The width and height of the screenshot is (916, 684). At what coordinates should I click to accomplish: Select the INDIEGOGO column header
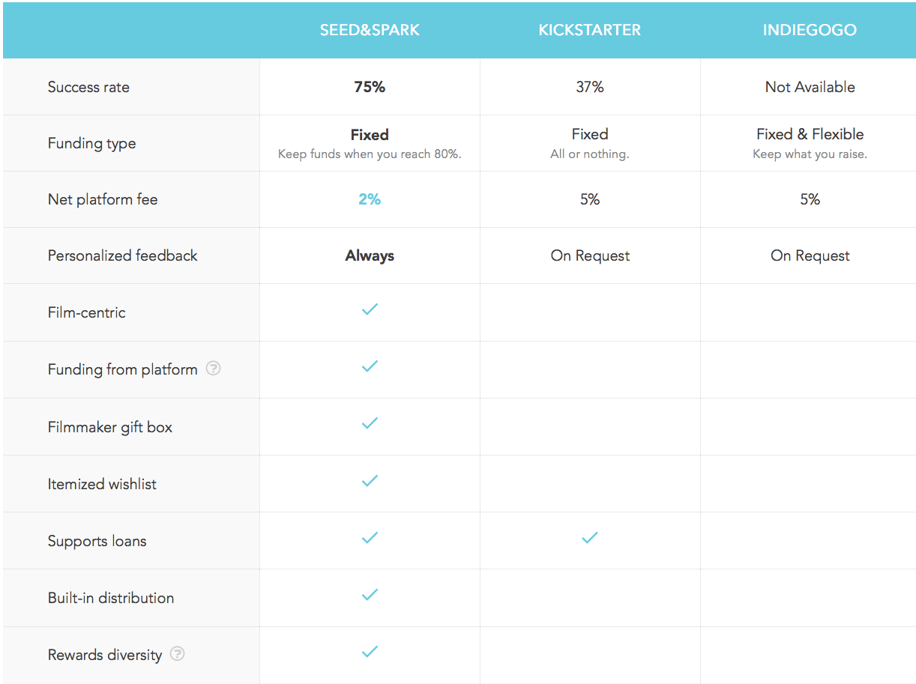pos(810,31)
